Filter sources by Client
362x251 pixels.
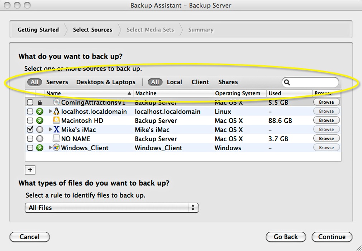pos(200,82)
